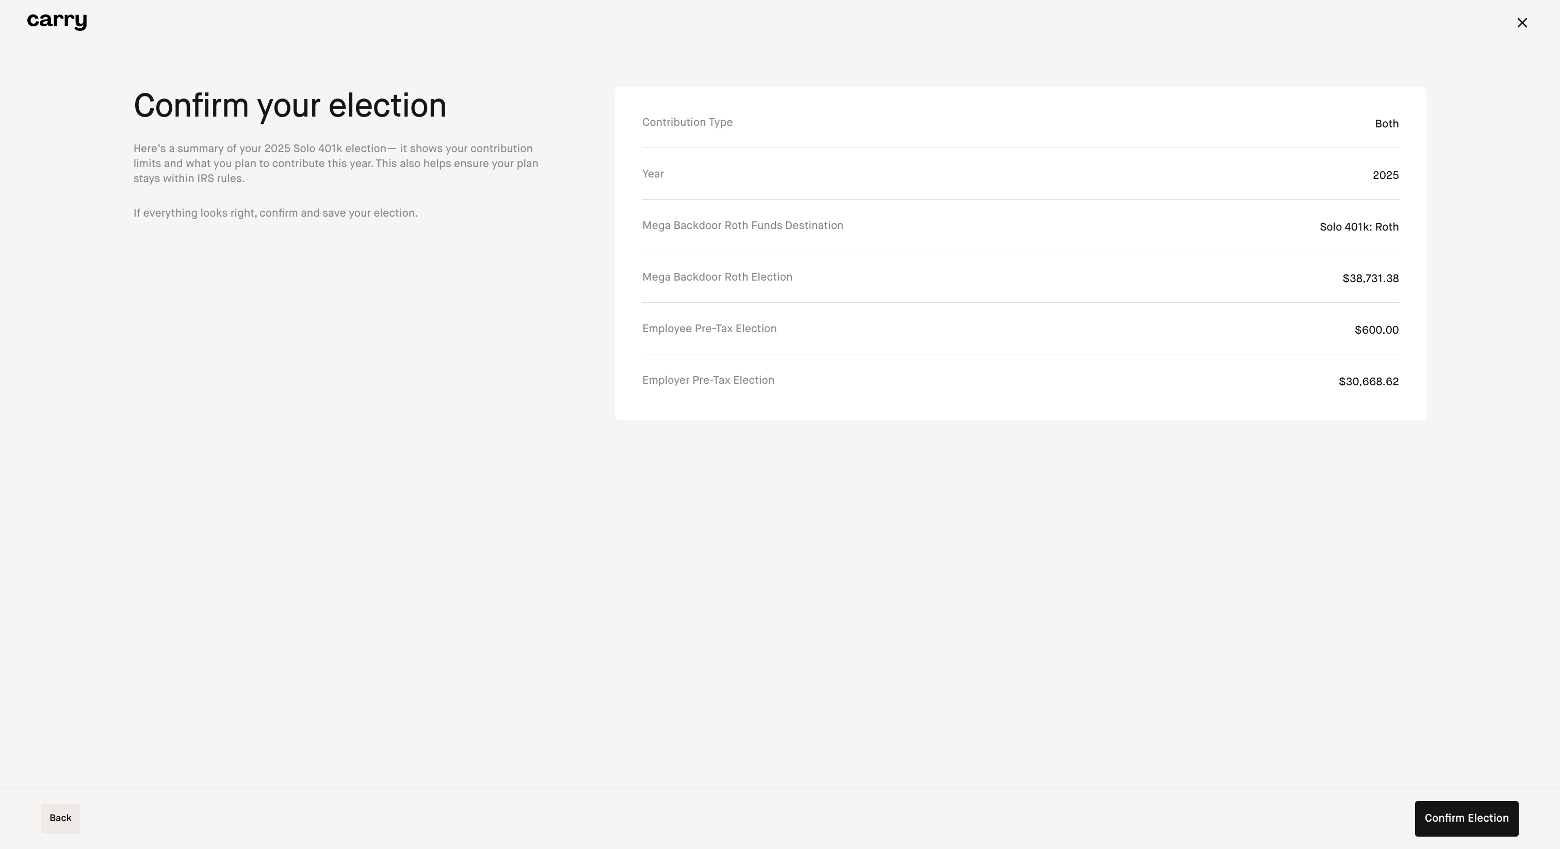Click the Mega Backdoor Roth Election label
The image size is (1560, 849).
point(717,277)
